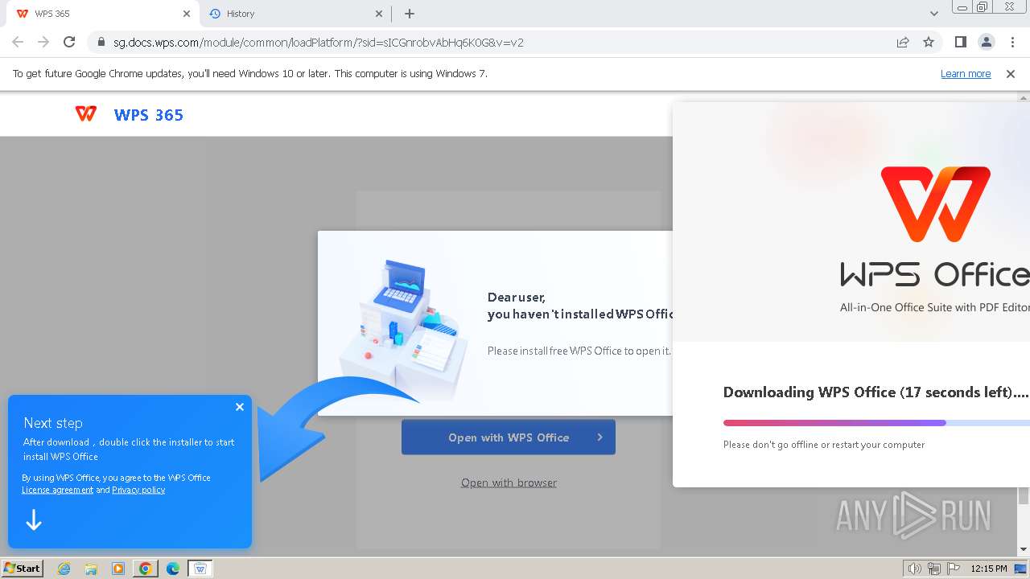
Task: Click the page's vertical scrollbar
Action: pyautogui.click(x=1024, y=496)
